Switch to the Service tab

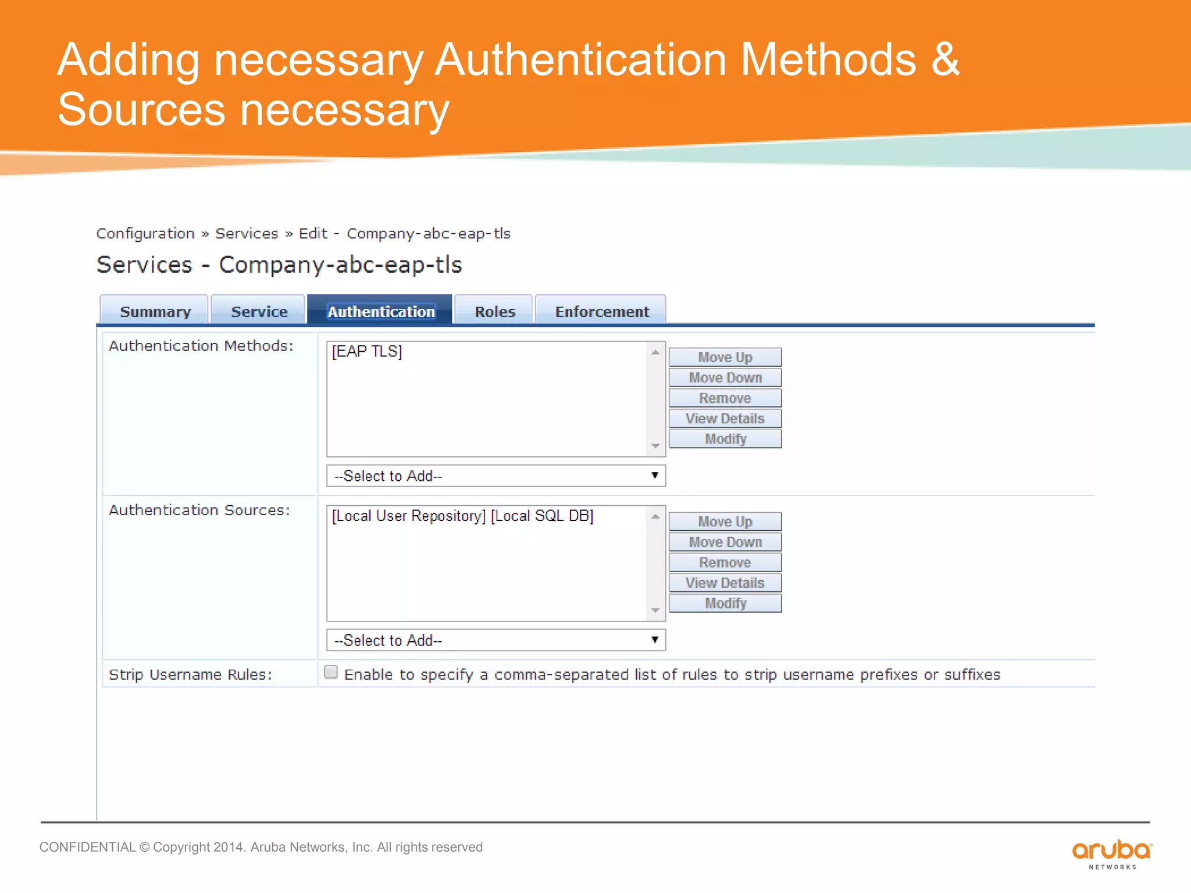pyautogui.click(x=258, y=310)
